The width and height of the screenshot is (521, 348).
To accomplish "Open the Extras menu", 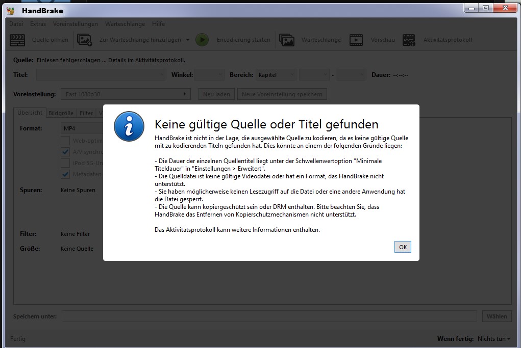I will pos(38,24).
